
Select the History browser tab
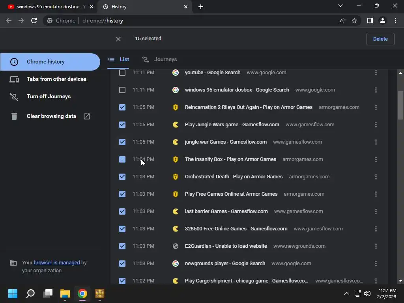coord(144,7)
